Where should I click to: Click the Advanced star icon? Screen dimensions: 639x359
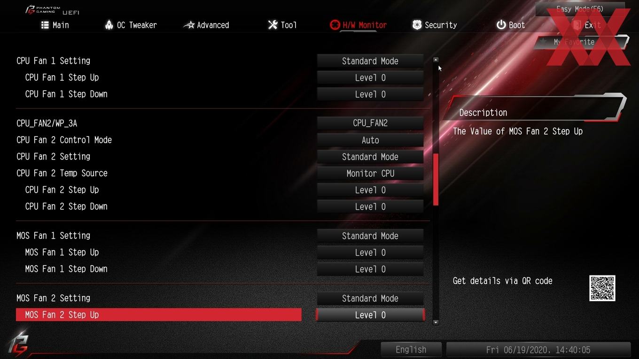coord(188,25)
